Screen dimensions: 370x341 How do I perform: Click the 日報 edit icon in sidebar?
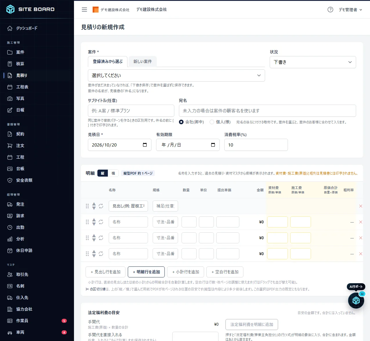pos(10,110)
